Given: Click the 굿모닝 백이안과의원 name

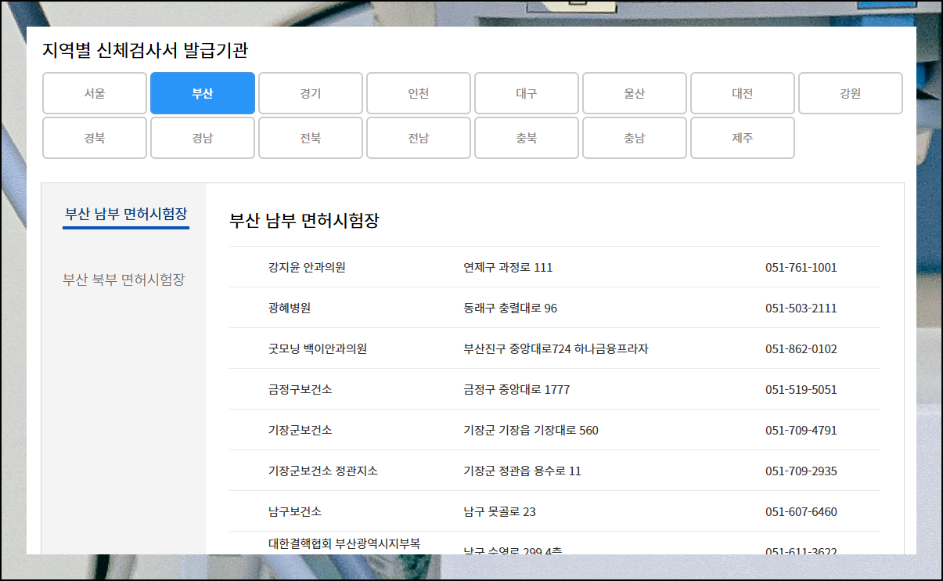Looking at the screenshot, I should pos(317,348).
